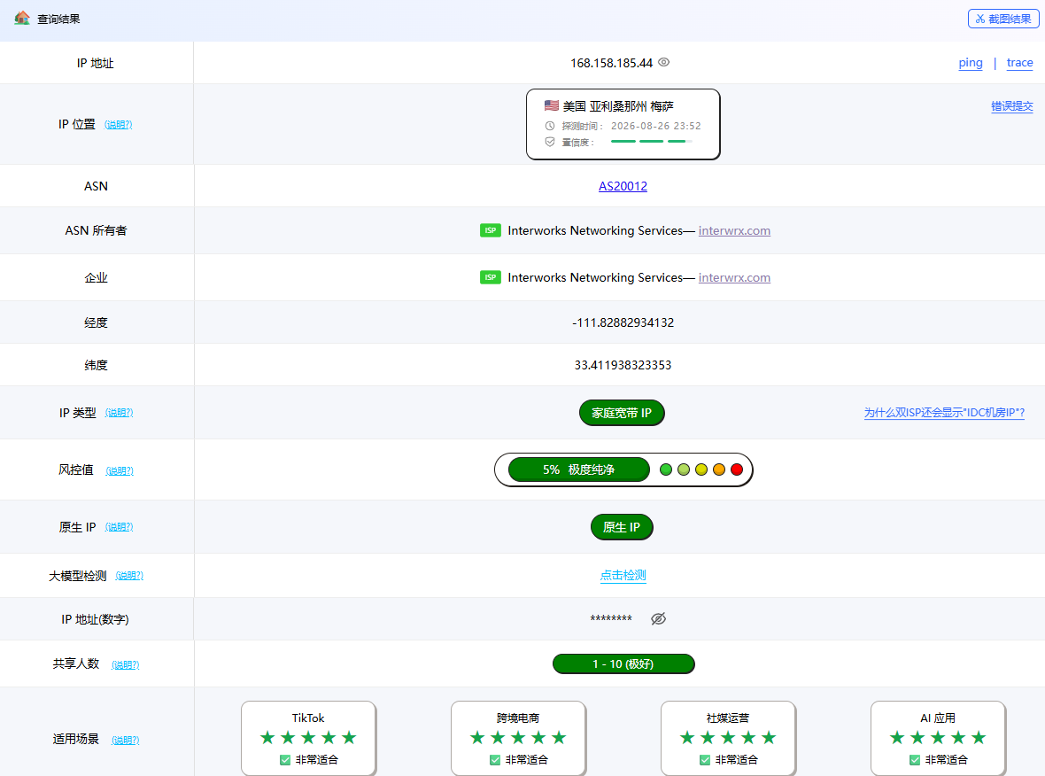
Task: Click the star rating in 社媒运营 card
Action: click(x=728, y=737)
